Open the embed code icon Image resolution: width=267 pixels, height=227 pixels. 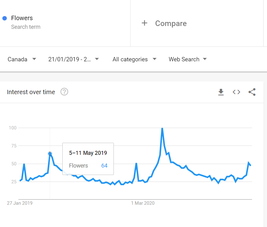(x=237, y=92)
